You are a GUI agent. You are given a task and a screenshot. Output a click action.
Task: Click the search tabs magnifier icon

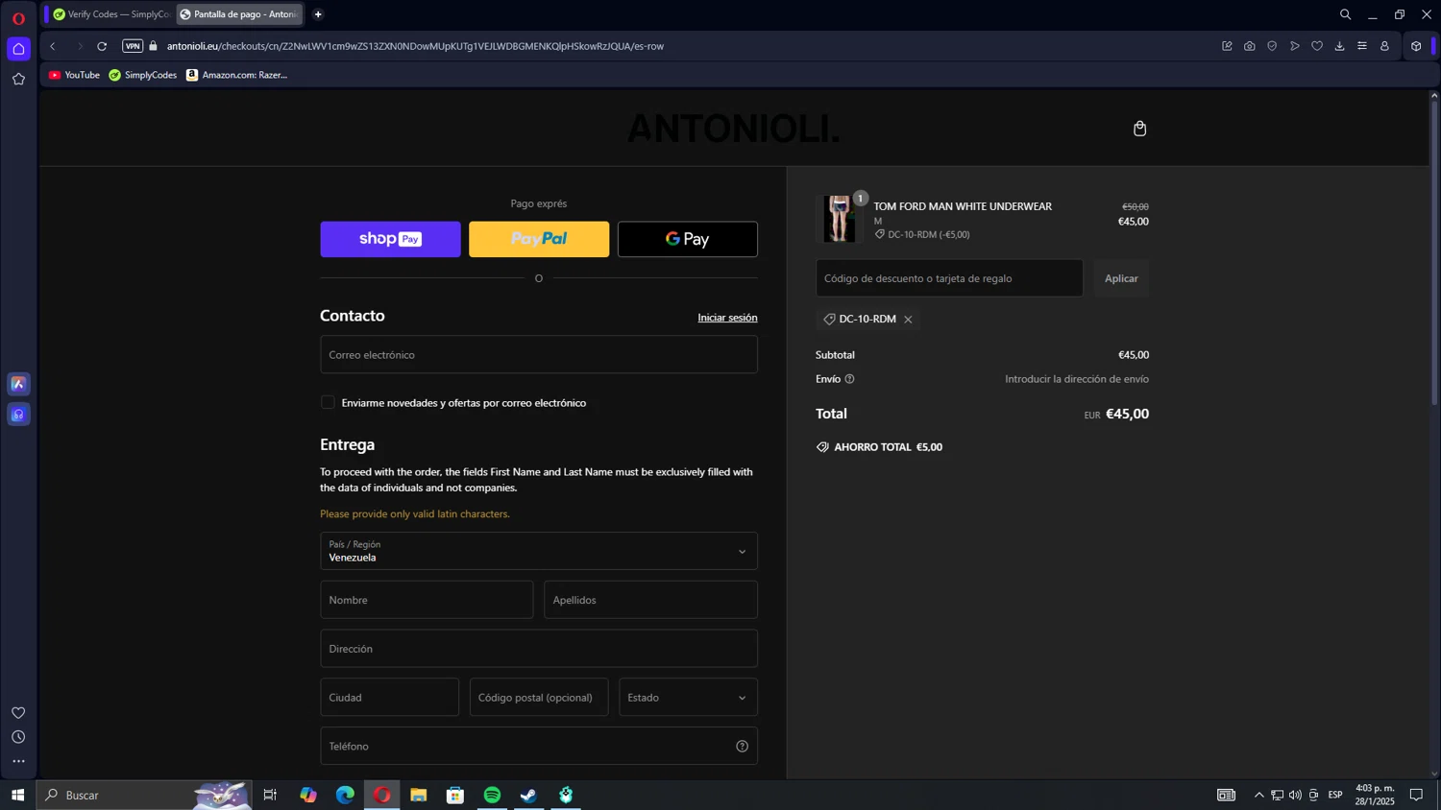[x=1345, y=14]
